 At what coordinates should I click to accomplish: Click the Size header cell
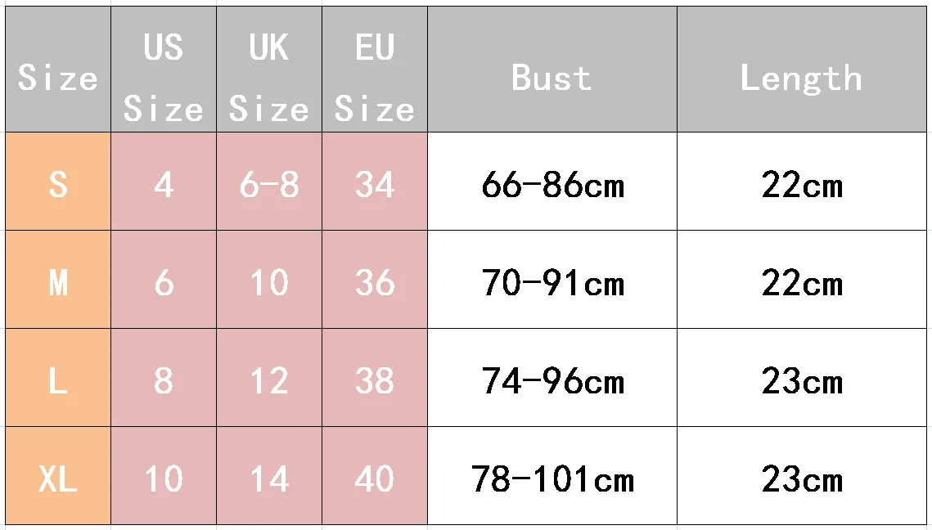click(x=57, y=70)
